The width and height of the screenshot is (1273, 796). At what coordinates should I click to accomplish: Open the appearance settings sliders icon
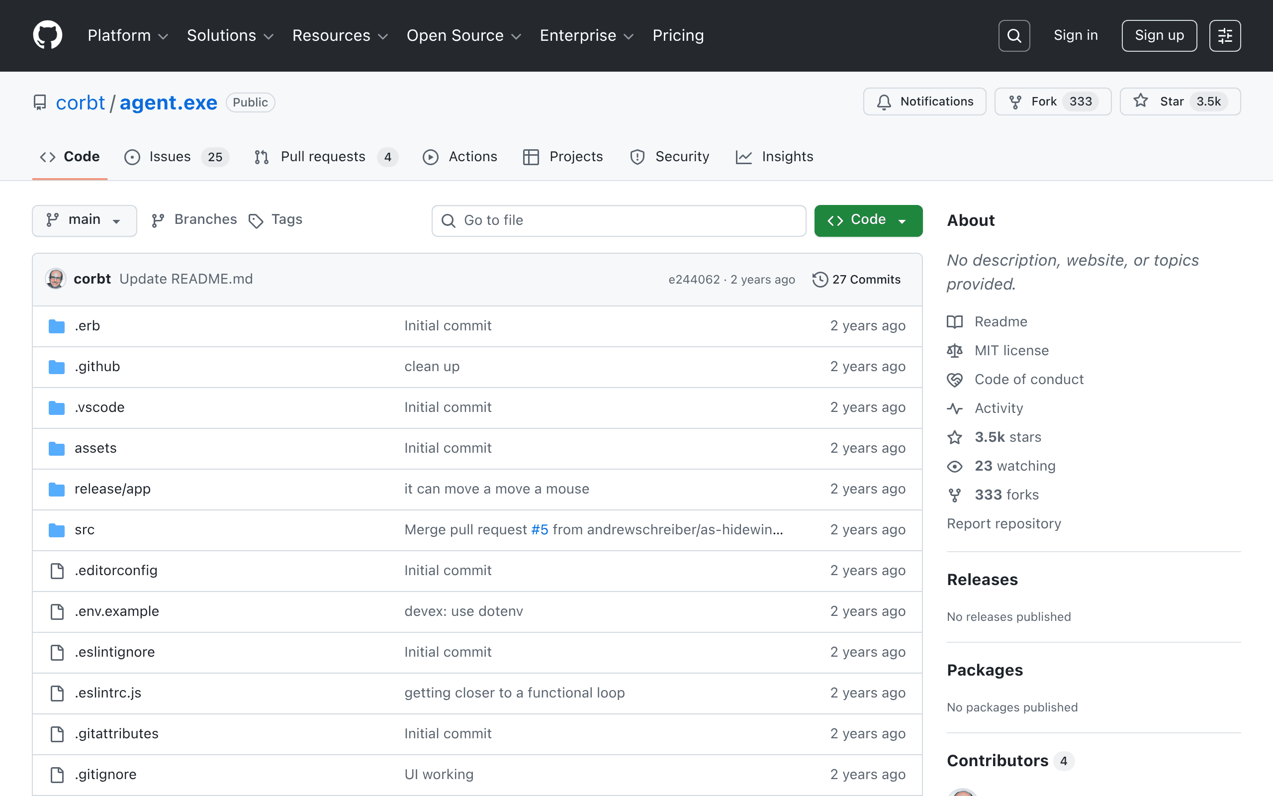[1225, 36]
